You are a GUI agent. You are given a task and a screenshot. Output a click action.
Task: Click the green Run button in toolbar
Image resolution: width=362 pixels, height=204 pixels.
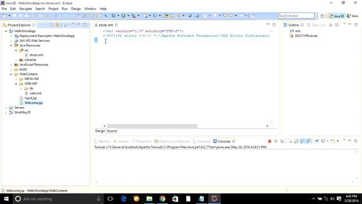click(123, 15)
